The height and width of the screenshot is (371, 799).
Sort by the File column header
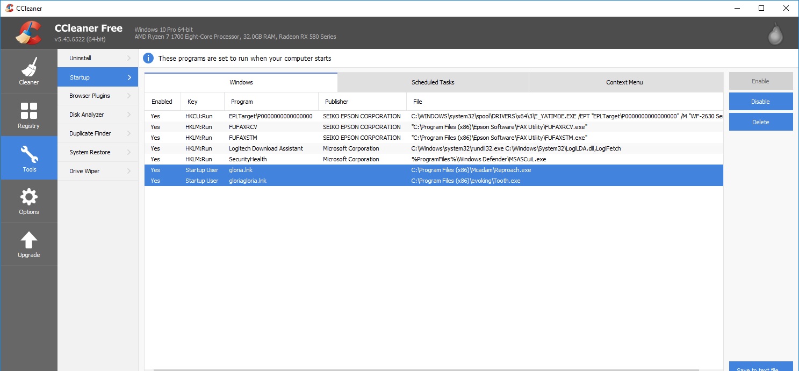tap(565, 102)
